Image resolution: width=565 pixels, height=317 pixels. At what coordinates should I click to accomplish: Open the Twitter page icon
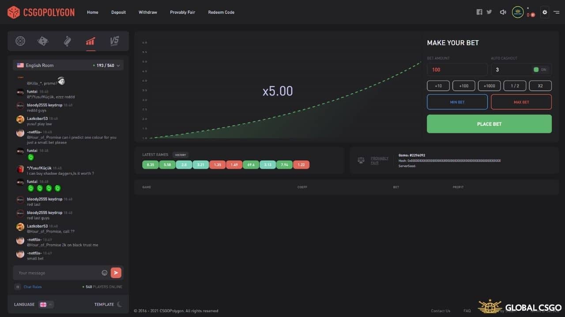(489, 12)
